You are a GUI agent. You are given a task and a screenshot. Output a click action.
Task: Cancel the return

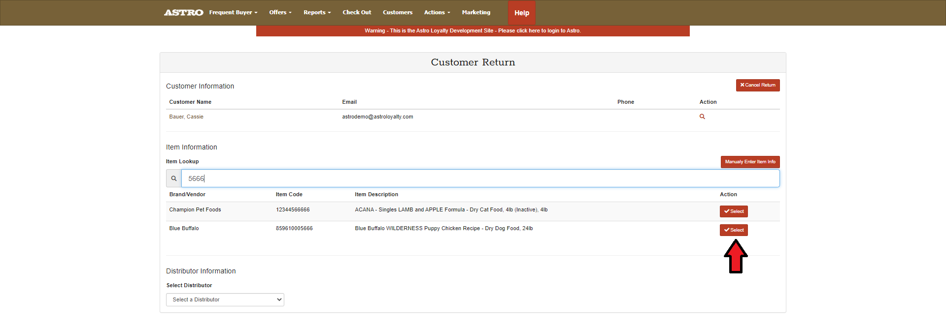(x=758, y=85)
